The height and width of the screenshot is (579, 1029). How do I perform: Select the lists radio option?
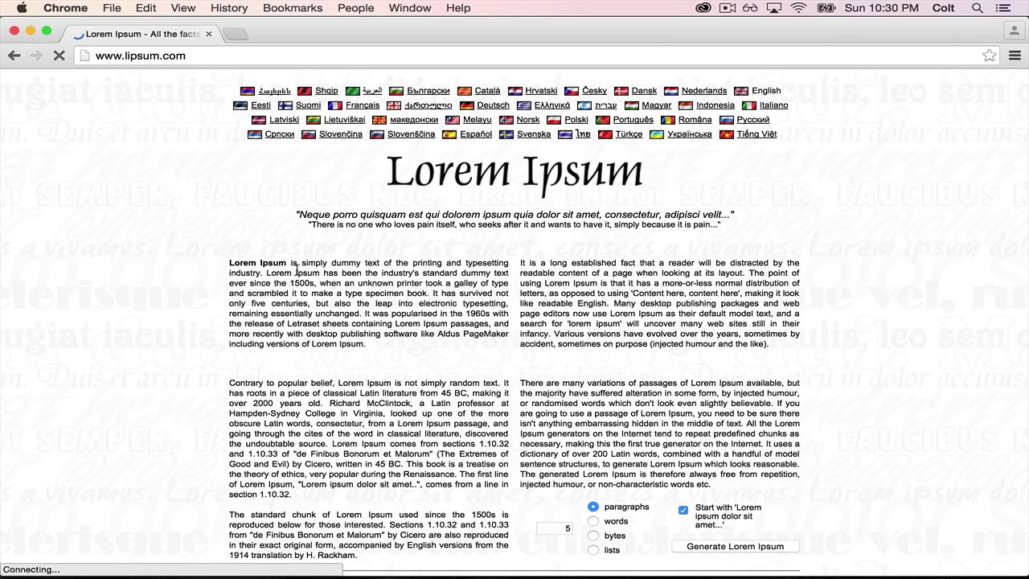tap(593, 550)
